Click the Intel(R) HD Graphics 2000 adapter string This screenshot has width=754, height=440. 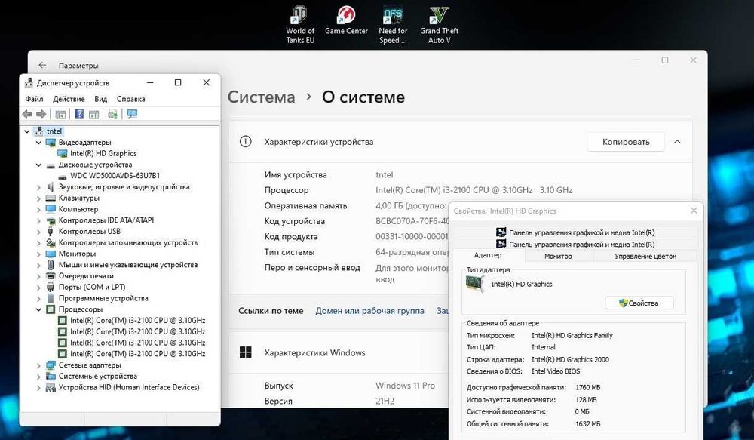[570, 359]
